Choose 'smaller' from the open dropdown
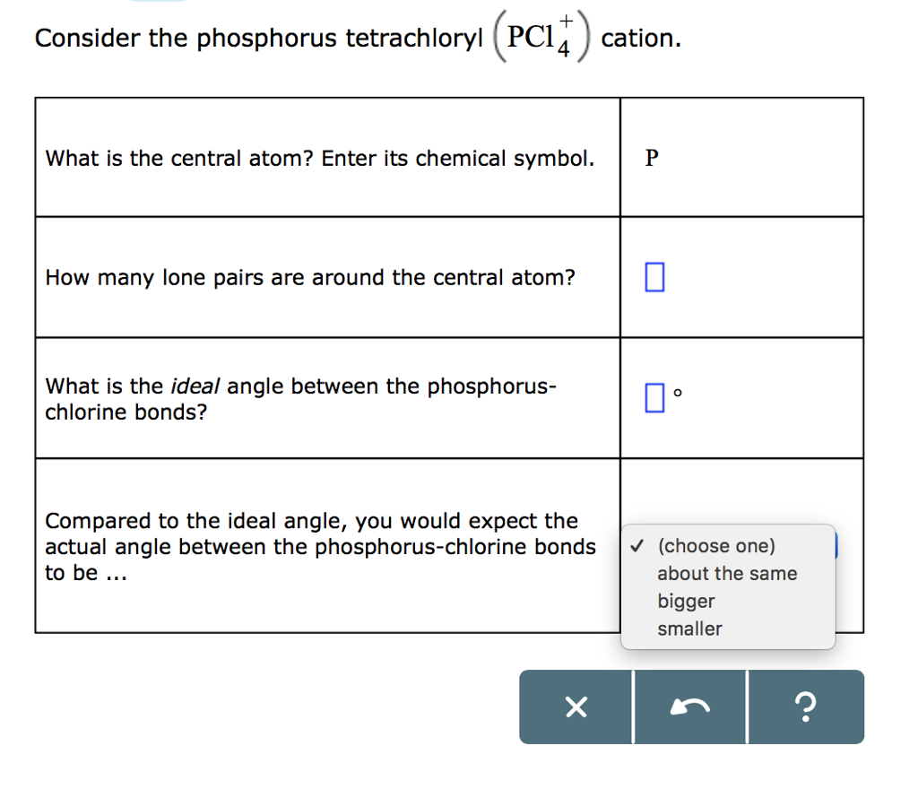The image size is (918, 789). pyautogui.click(x=689, y=629)
